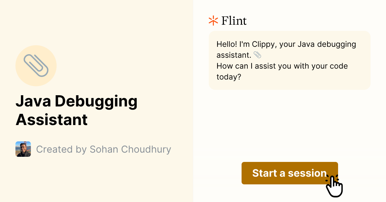Click Start a session
386x202 pixels.
pyautogui.click(x=289, y=173)
